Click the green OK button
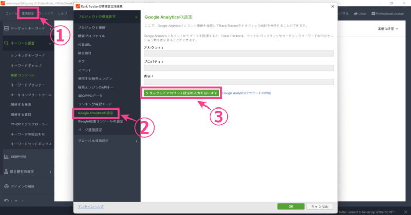This screenshot has width=411, height=215. (291, 206)
